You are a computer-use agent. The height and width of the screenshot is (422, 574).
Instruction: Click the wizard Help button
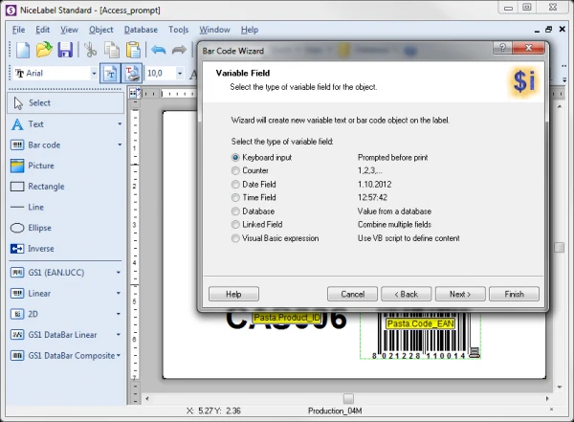[x=233, y=294]
